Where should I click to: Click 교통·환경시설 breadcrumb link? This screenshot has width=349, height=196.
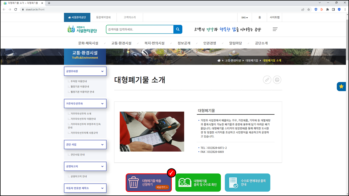(x=233, y=60)
